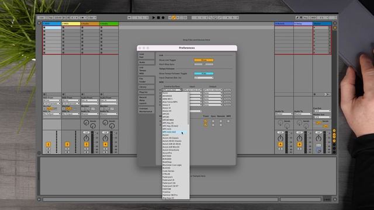Select the 1 MIDI track header

(x=52, y=24)
